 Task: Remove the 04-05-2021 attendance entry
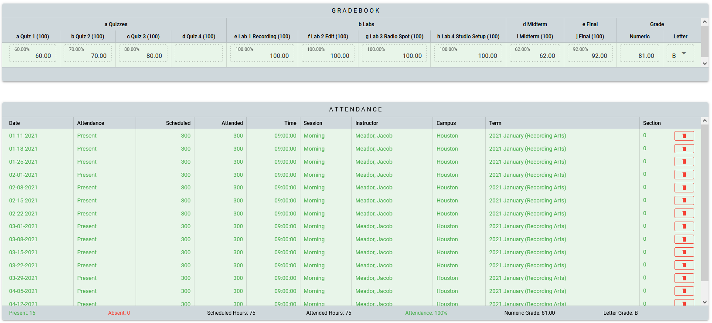(x=684, y=291)
